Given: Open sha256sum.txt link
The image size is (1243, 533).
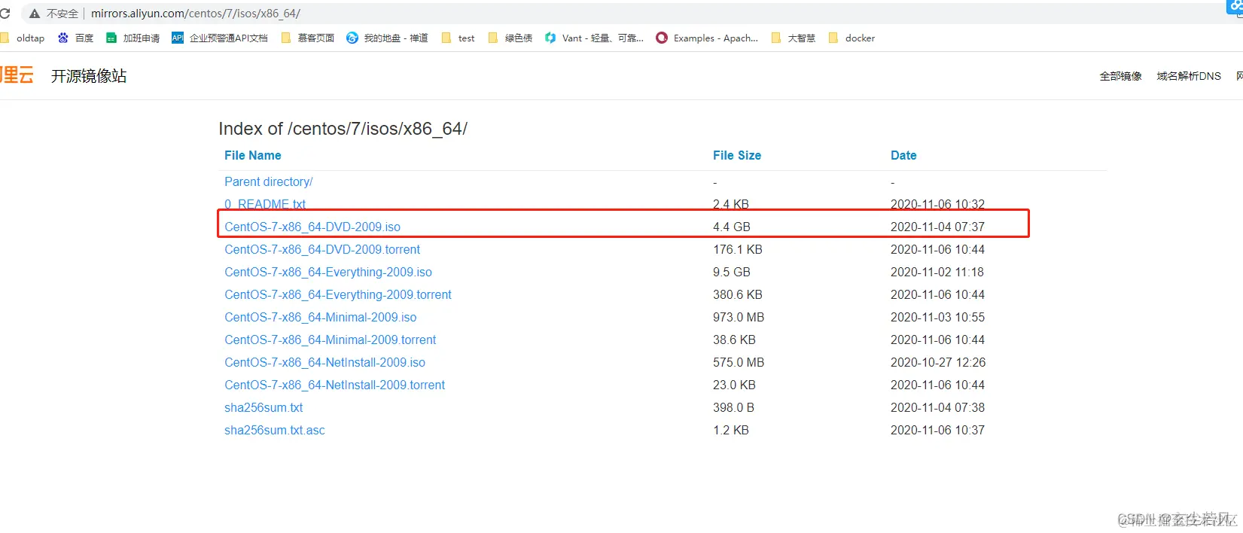Looking at the screenshot, I should (x=264, y=407).
